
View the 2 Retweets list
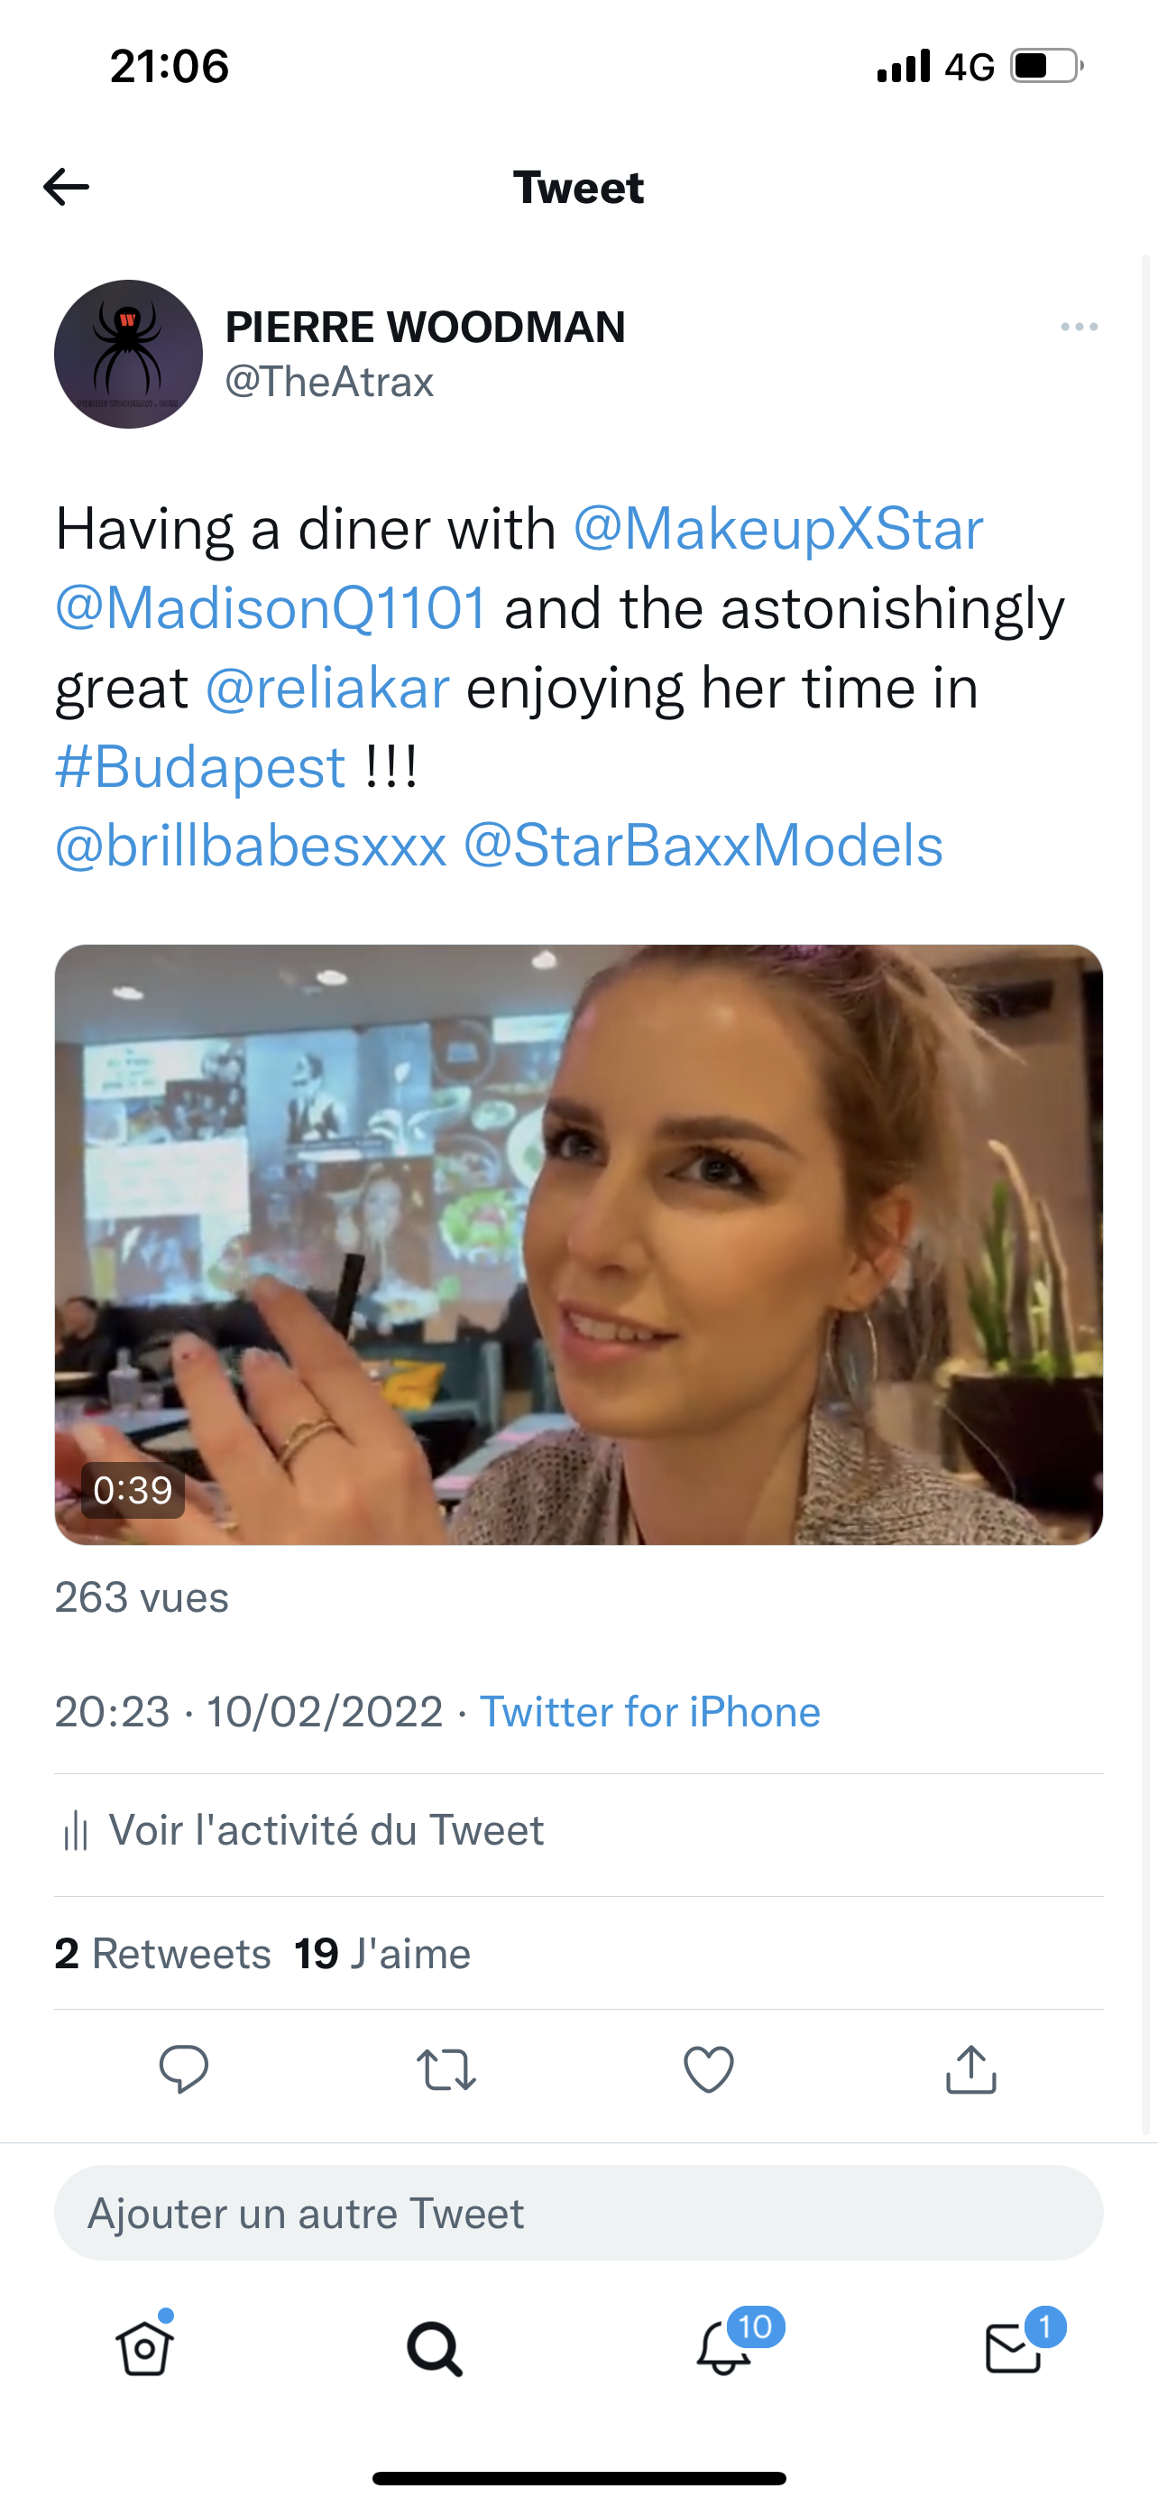163,1953
